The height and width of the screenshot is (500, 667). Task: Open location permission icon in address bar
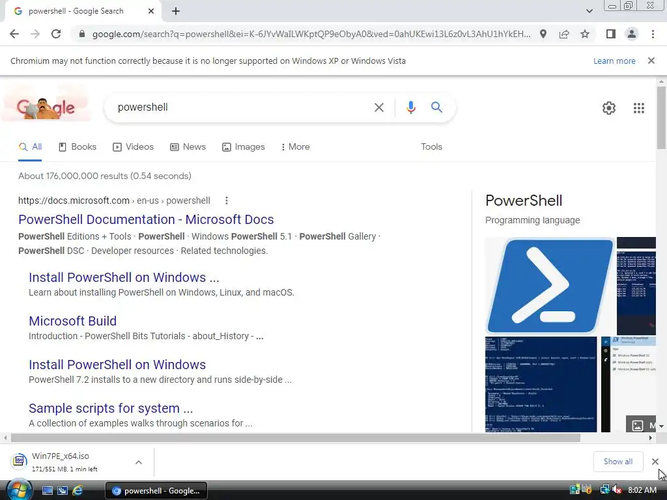tap(543, 34)
